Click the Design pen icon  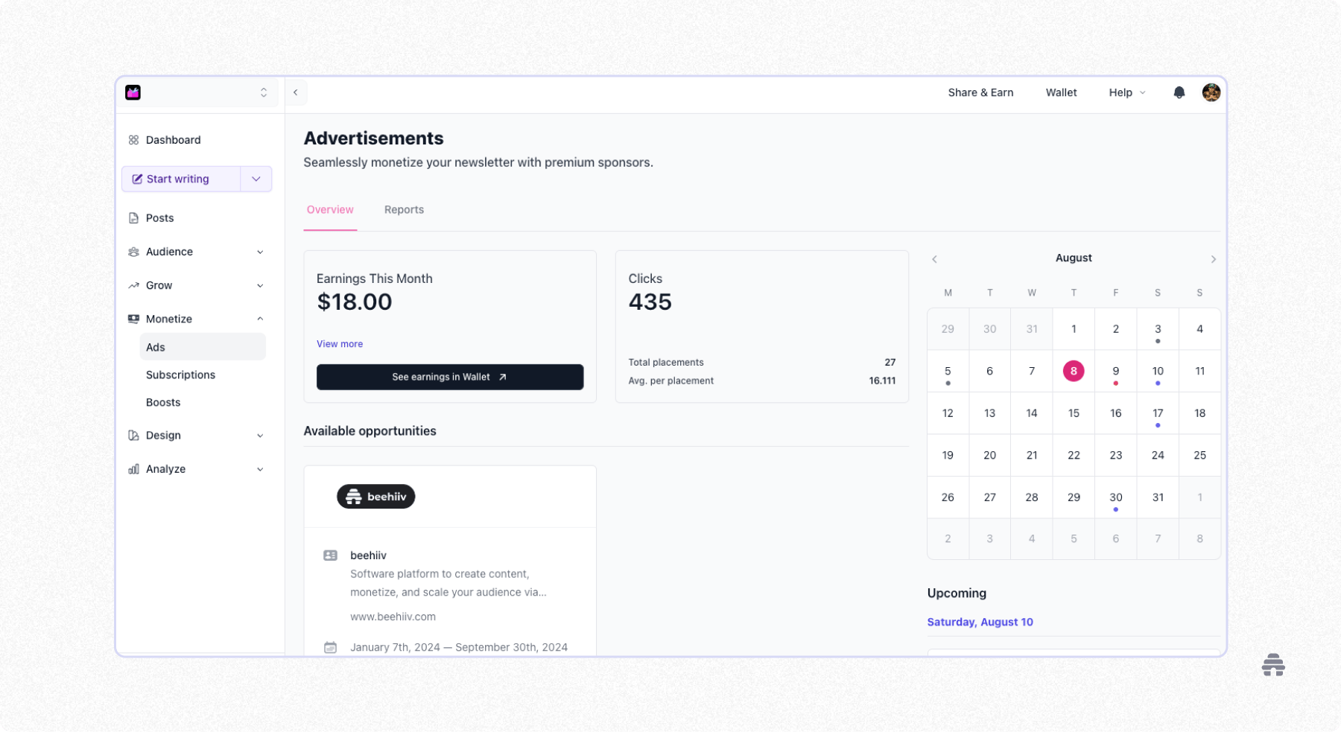pos(133,435)
